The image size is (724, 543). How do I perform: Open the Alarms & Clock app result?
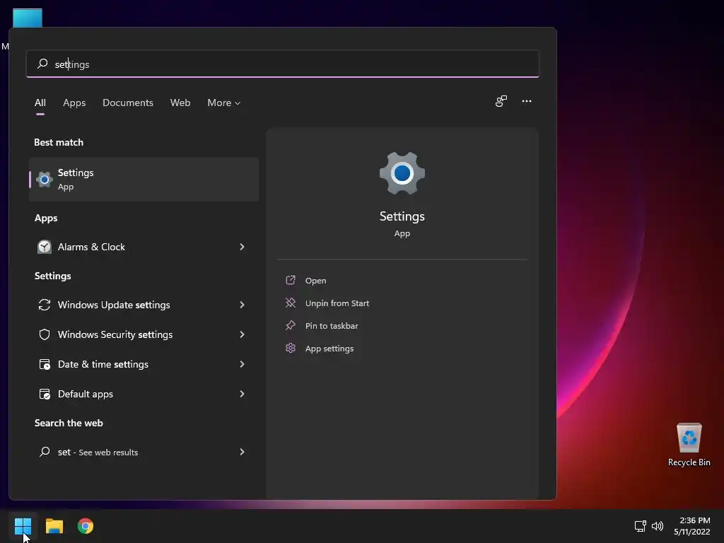tap(144, 247)
